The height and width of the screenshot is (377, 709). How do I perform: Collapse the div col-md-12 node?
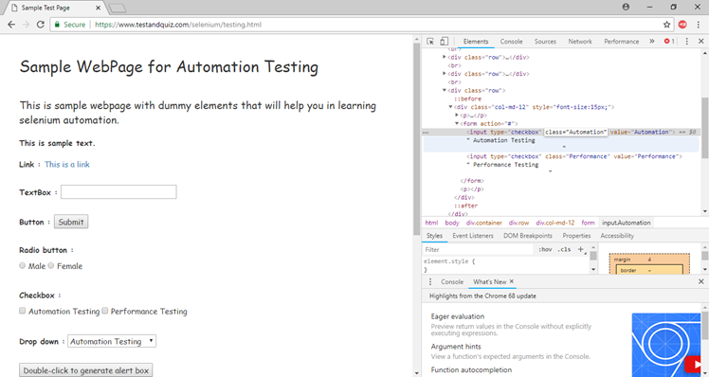(450, 107)
